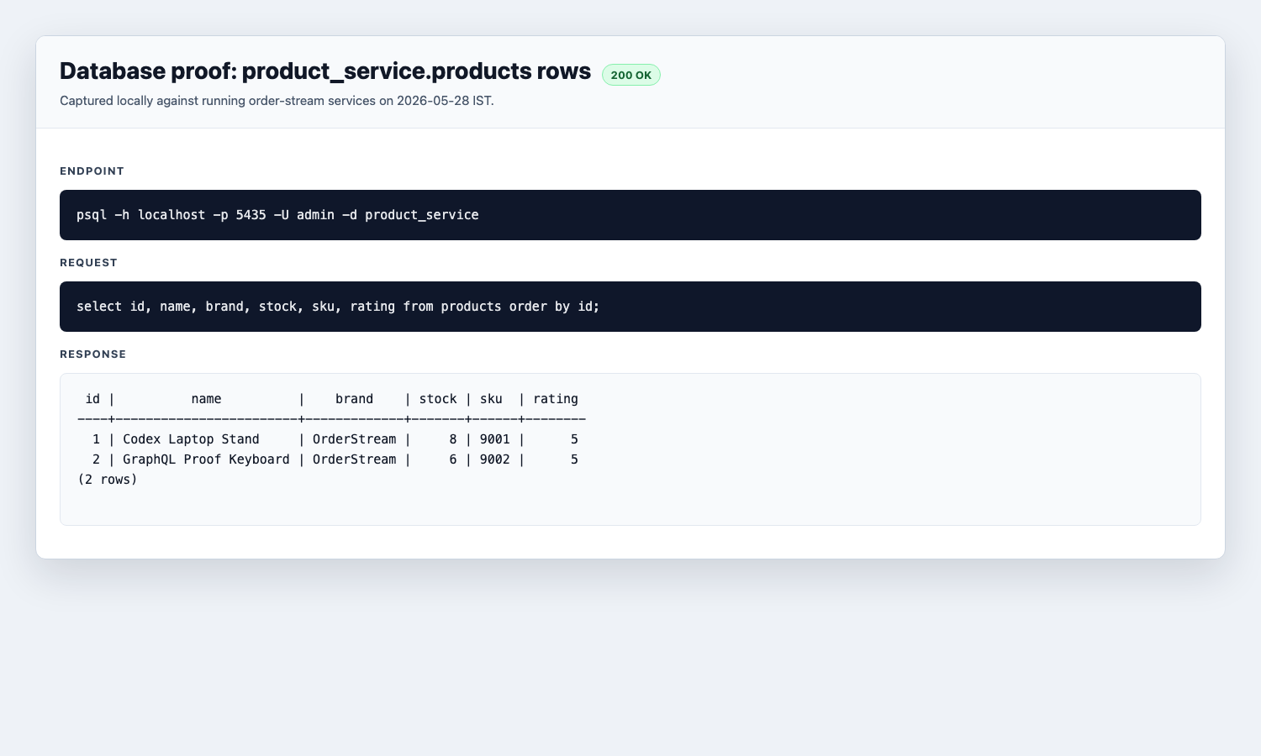Click OrderStream brand in Codex Laptop row
1261x756 pixels.
(354, 439)
